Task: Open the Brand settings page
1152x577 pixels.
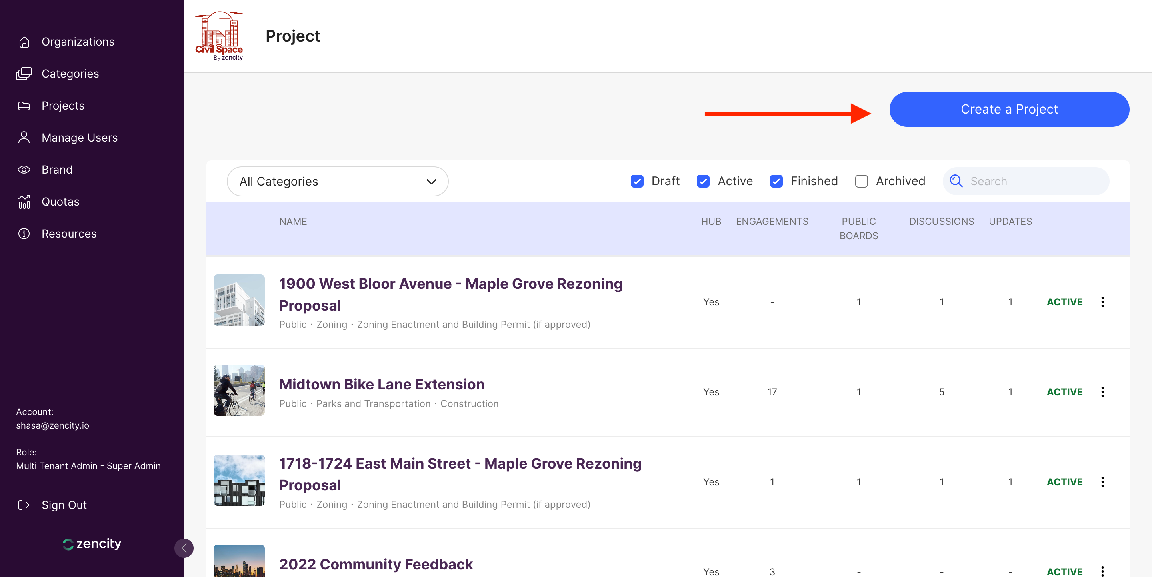Action: (x=57, y=170)
